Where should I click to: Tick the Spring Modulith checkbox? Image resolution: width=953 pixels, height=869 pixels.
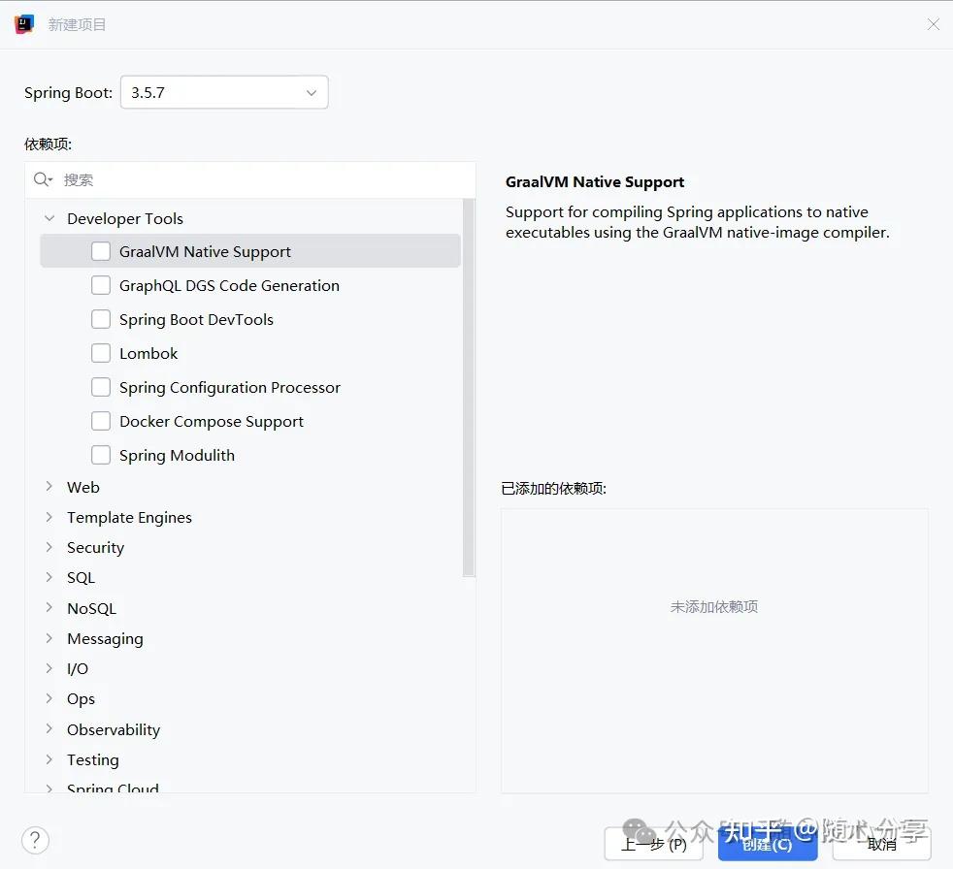click(101, 456)
